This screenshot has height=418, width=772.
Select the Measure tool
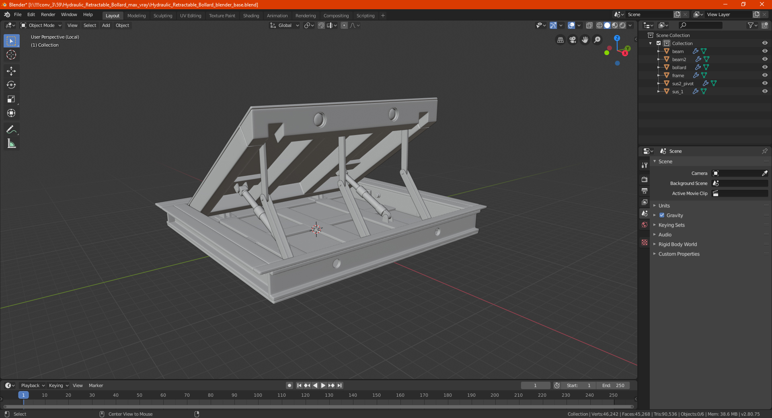[11, 143]
